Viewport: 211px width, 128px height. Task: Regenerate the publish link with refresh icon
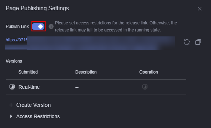point(187,42)
